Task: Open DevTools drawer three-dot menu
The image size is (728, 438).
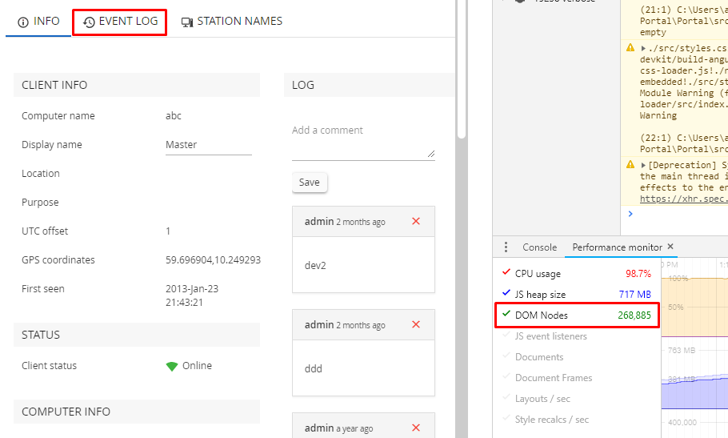Action: pos(506,247)
